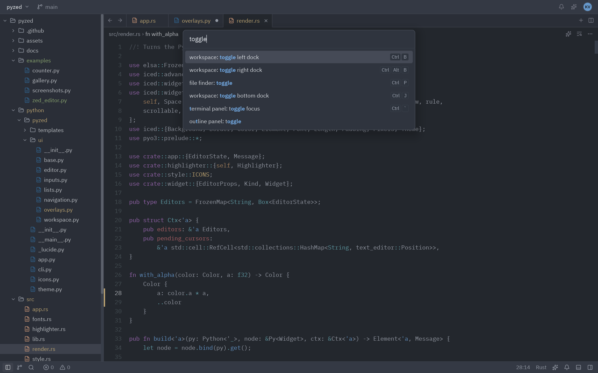
Task: Click the inline assist sparkle icon in editor toolbar
Action: tap(568, 34)
